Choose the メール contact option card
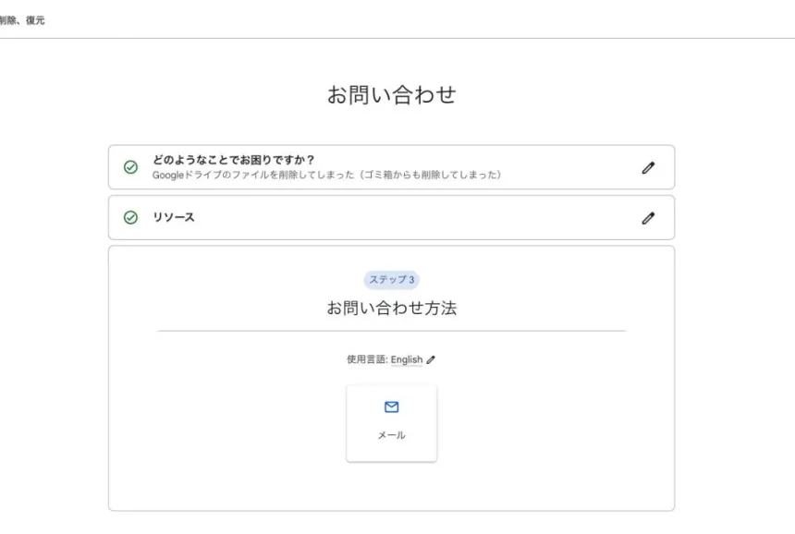 pyautogui.click(x=391, y=423)
